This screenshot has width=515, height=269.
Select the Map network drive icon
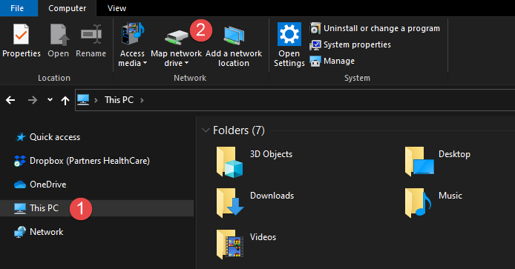point(177,37)
